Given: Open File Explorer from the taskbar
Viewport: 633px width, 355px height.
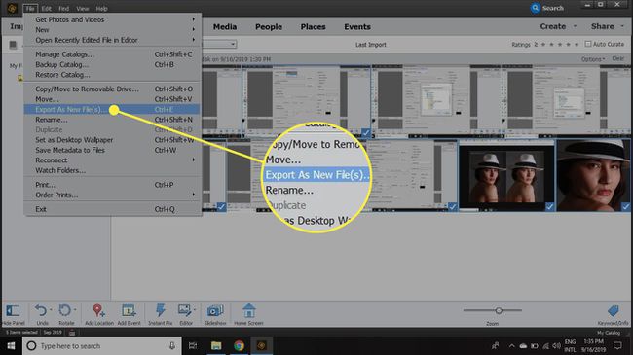Looking at the screenshot, I should coord(216,345).
